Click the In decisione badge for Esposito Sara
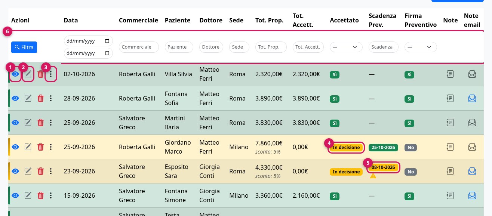The height and width of the screenshot is (216, 492). (346, 172)
